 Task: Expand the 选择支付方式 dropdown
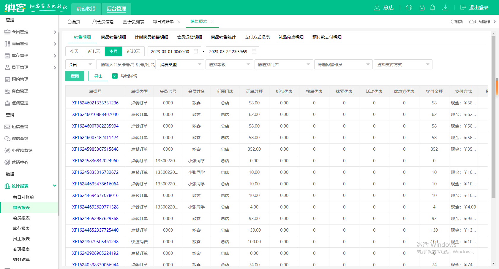click(403, 64)
